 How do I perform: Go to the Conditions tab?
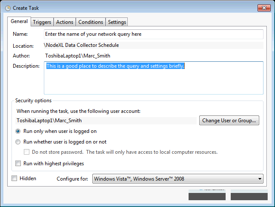point(91,22)
